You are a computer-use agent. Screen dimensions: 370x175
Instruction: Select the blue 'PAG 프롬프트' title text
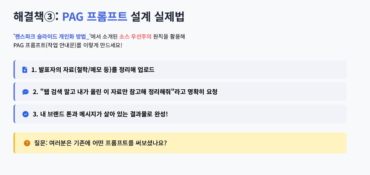95,17
